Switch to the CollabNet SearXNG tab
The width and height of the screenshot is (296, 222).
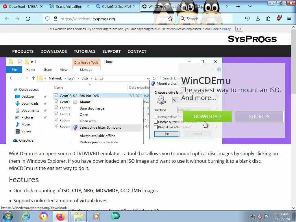[x=116, y=7]
